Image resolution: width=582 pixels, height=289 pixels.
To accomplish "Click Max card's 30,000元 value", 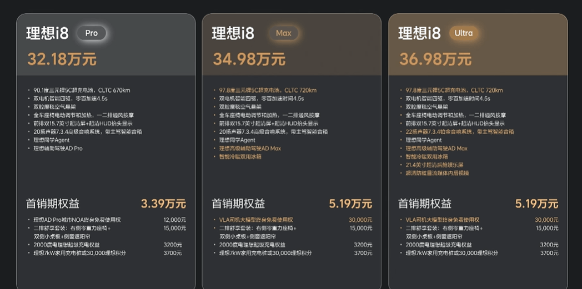I will click(360, 220).
